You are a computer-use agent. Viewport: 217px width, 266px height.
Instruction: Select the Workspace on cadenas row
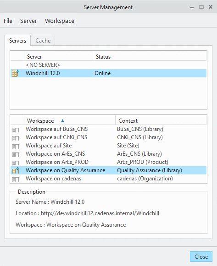[108, 179]
